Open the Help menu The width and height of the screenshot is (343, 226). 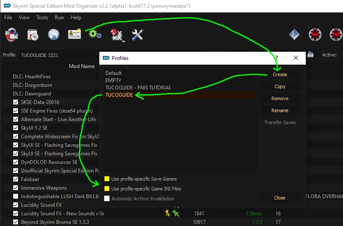tap(76, 18)
